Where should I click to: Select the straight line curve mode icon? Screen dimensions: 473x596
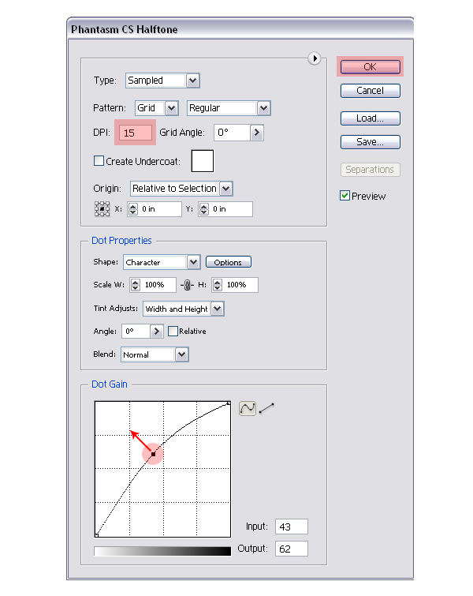(266, 409)
